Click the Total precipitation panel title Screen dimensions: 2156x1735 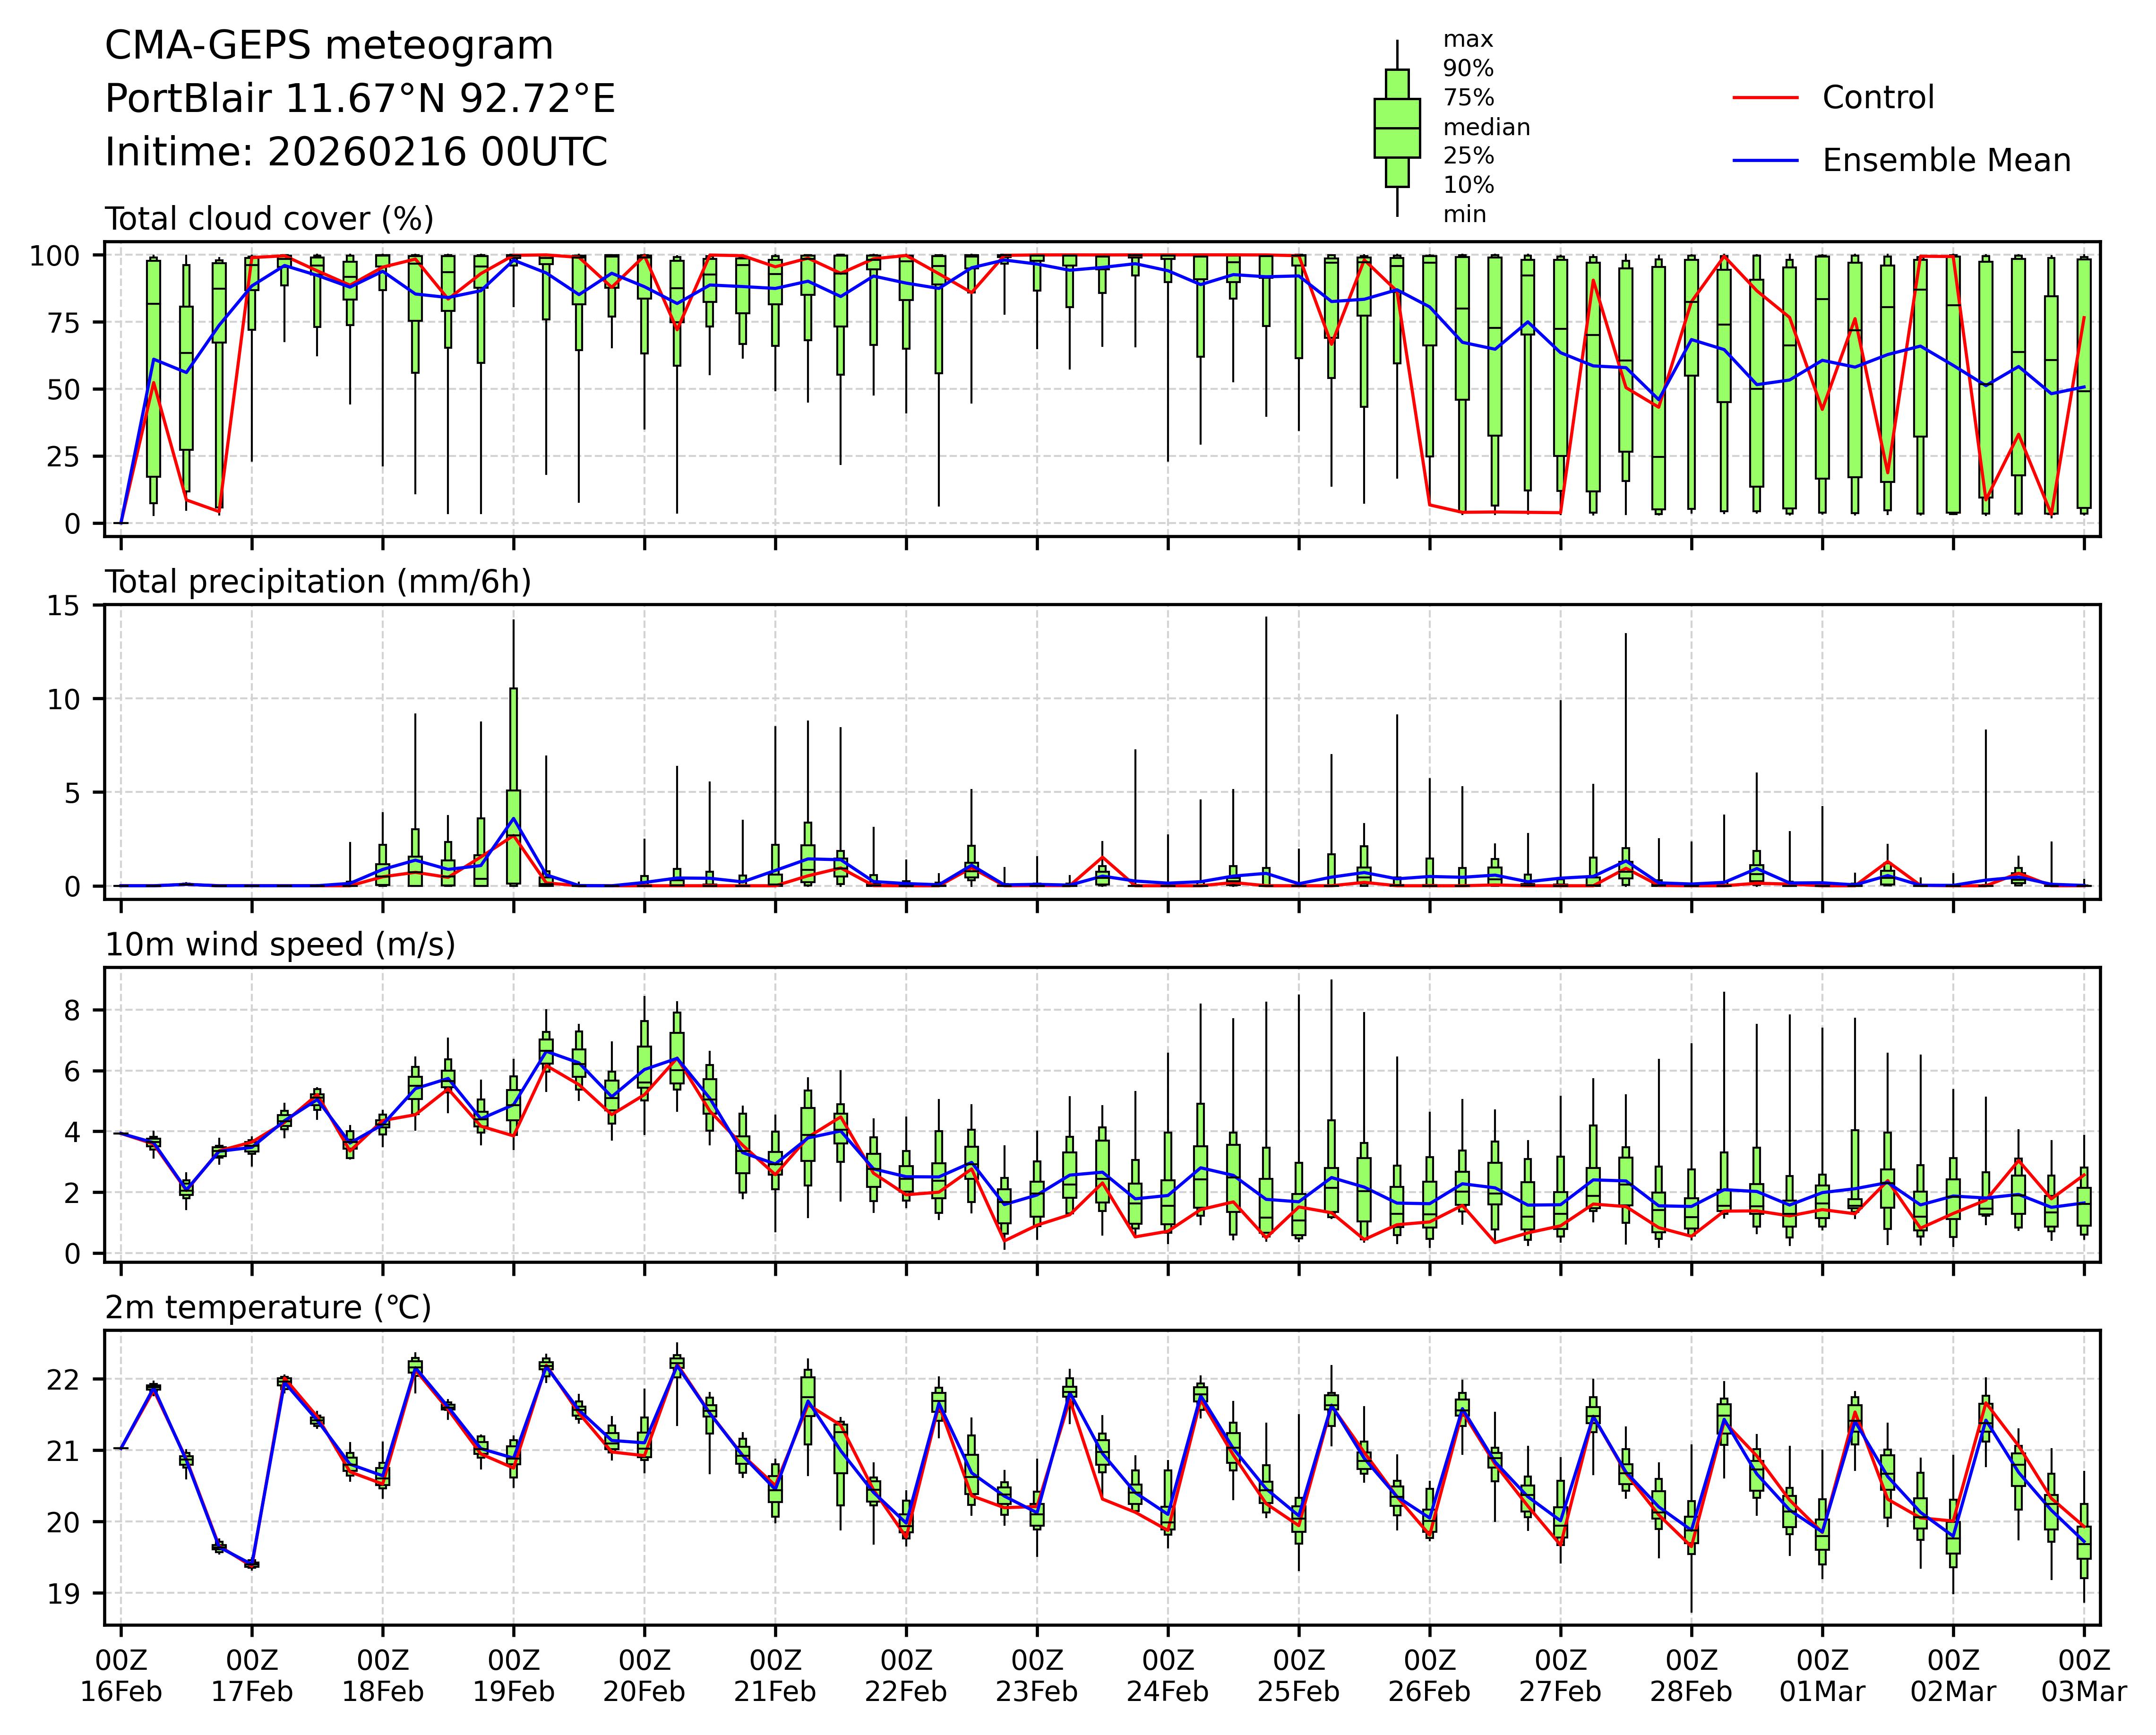click(318, 582)
